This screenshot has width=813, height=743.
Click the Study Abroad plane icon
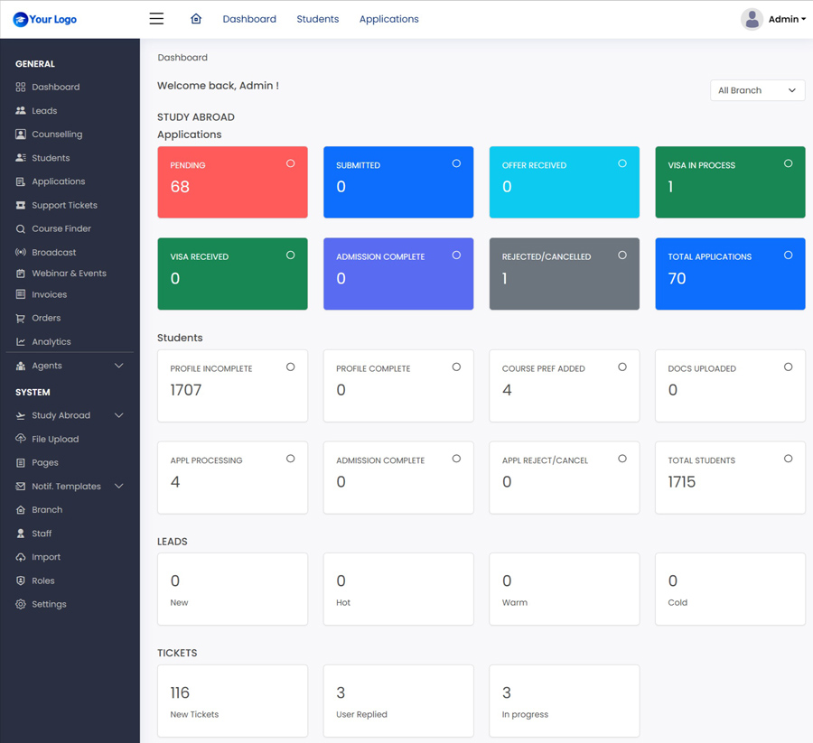click(20, 415)
